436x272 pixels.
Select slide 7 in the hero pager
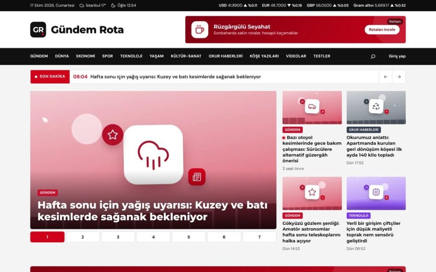click(259, 237)
